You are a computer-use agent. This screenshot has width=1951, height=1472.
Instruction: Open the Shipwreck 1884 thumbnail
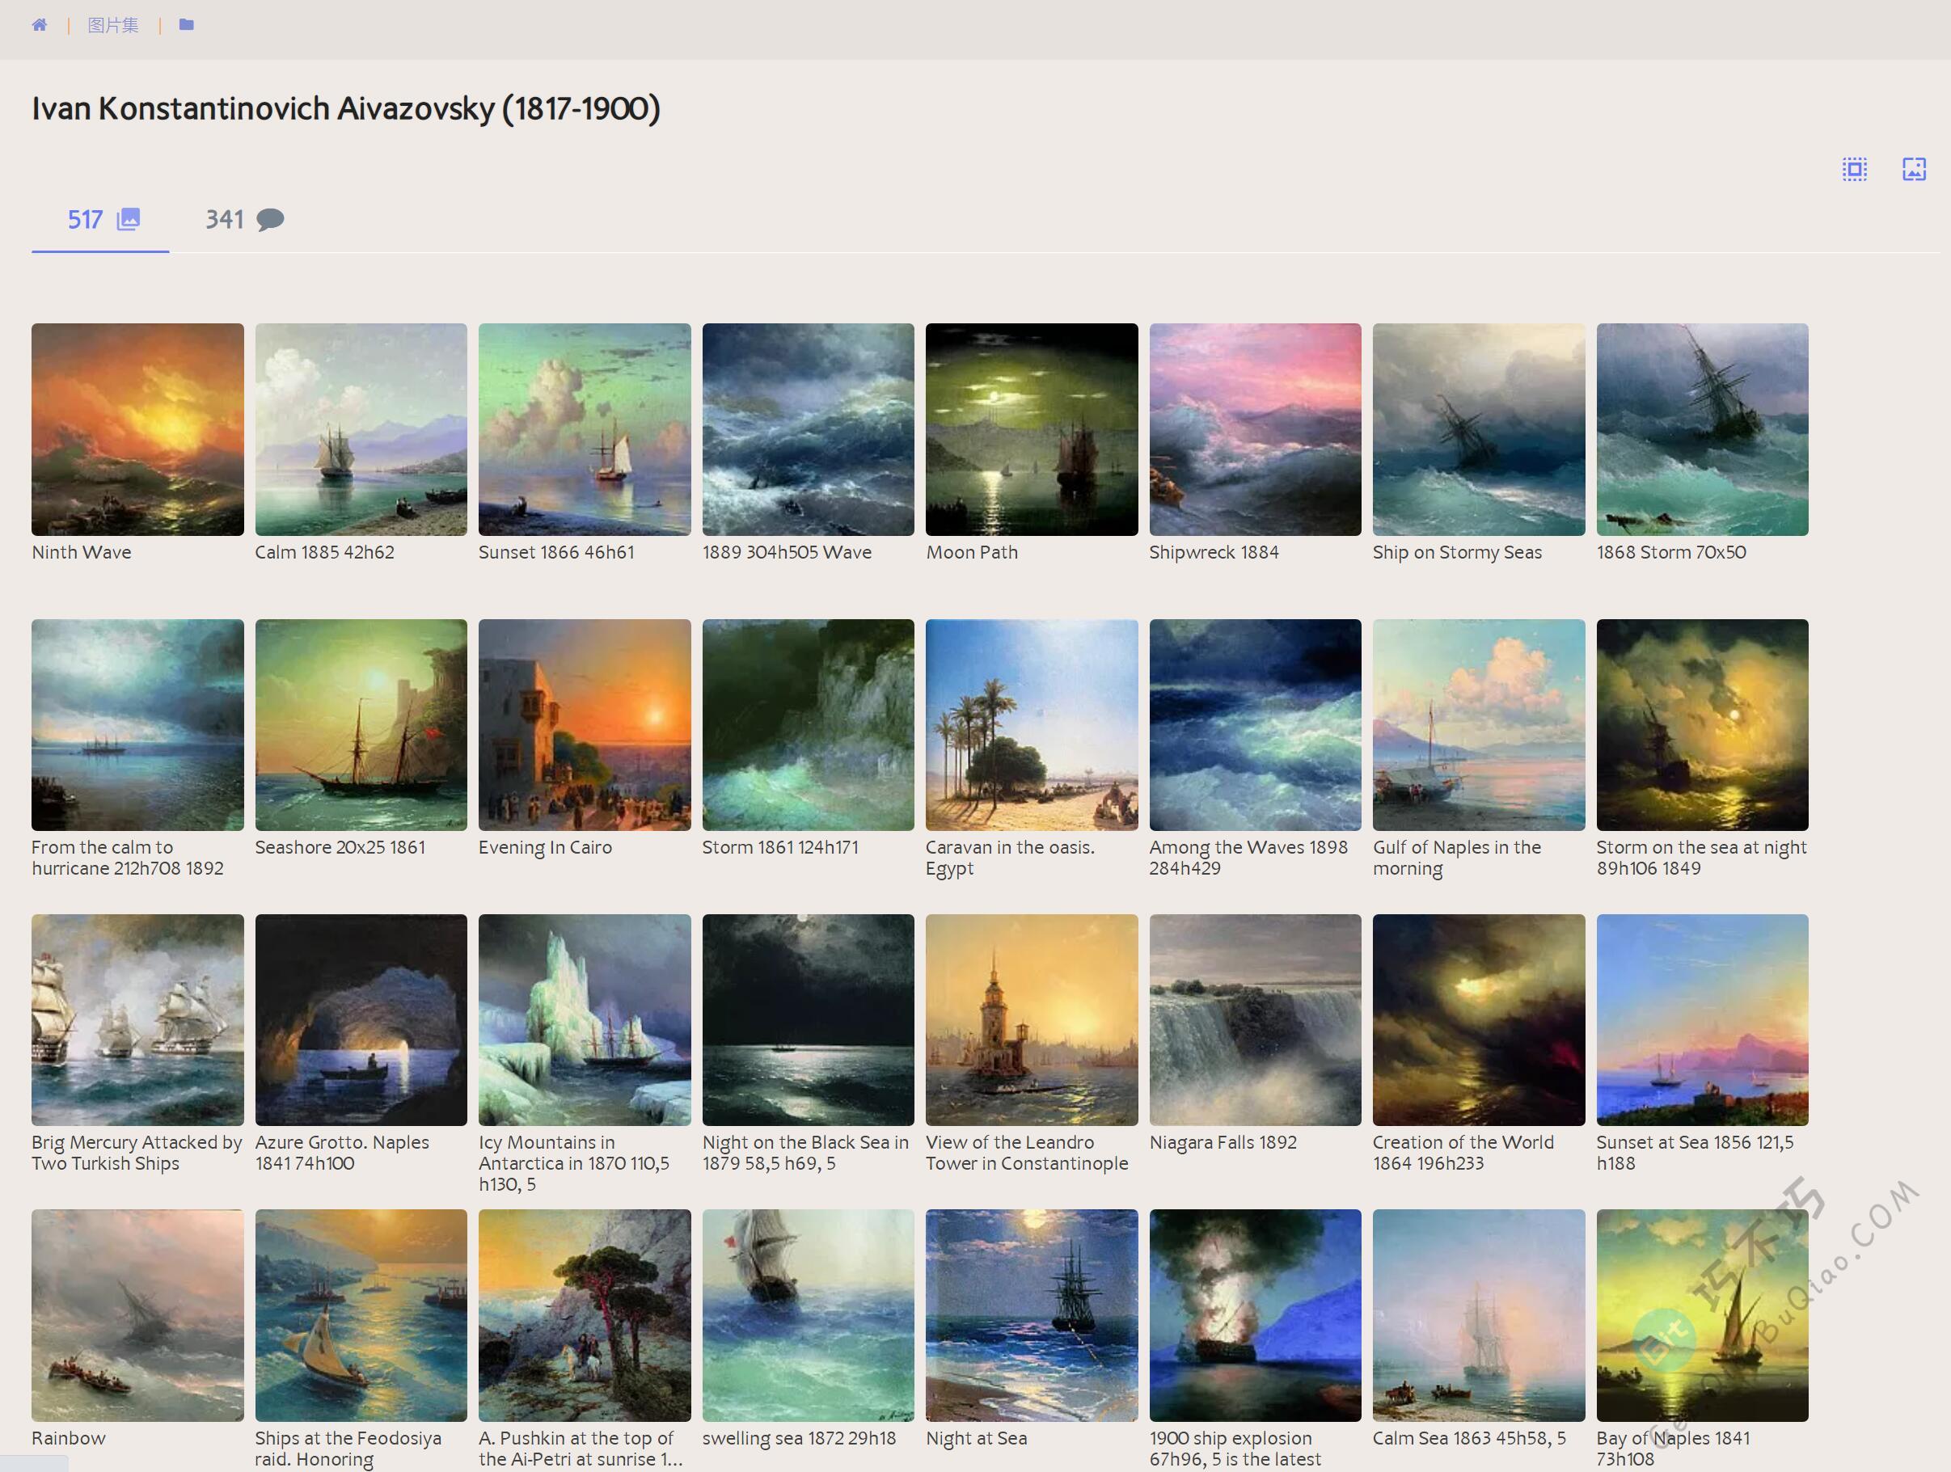pyautogui.click(x=1255, y=429)
